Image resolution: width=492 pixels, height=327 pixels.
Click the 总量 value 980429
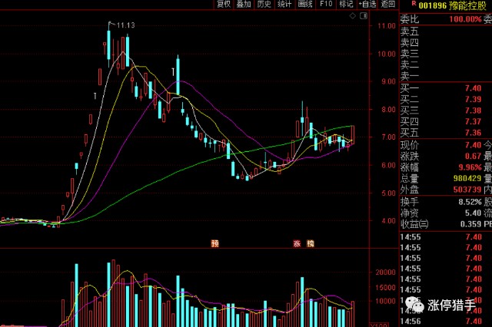pos(467,178)
